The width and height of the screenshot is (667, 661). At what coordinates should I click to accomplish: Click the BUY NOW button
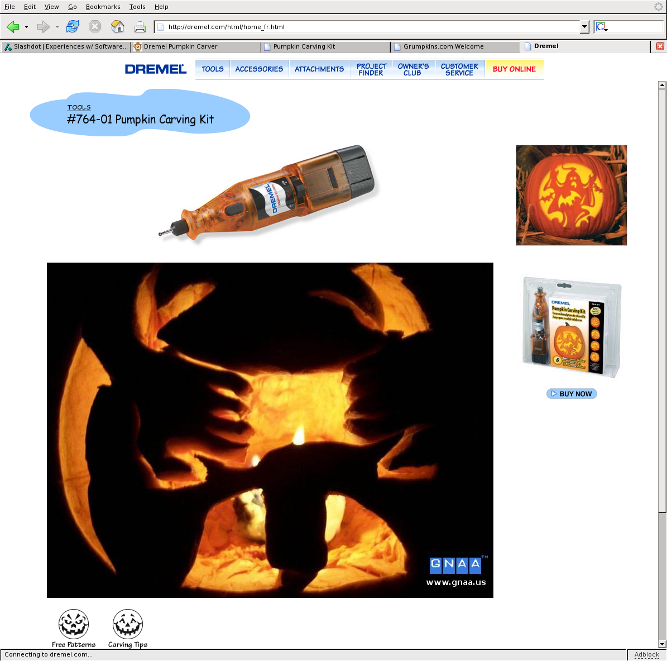pyautogui.click(x=572, y=394)
